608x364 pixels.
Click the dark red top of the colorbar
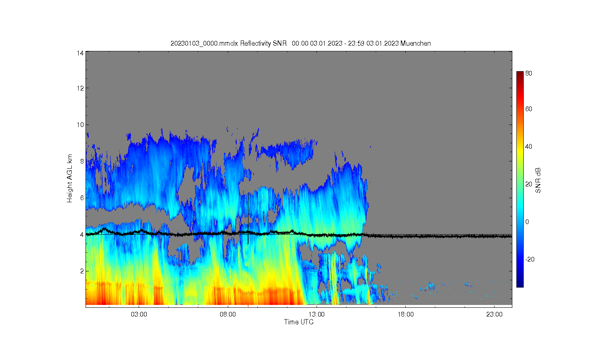[x=520, y=75]
